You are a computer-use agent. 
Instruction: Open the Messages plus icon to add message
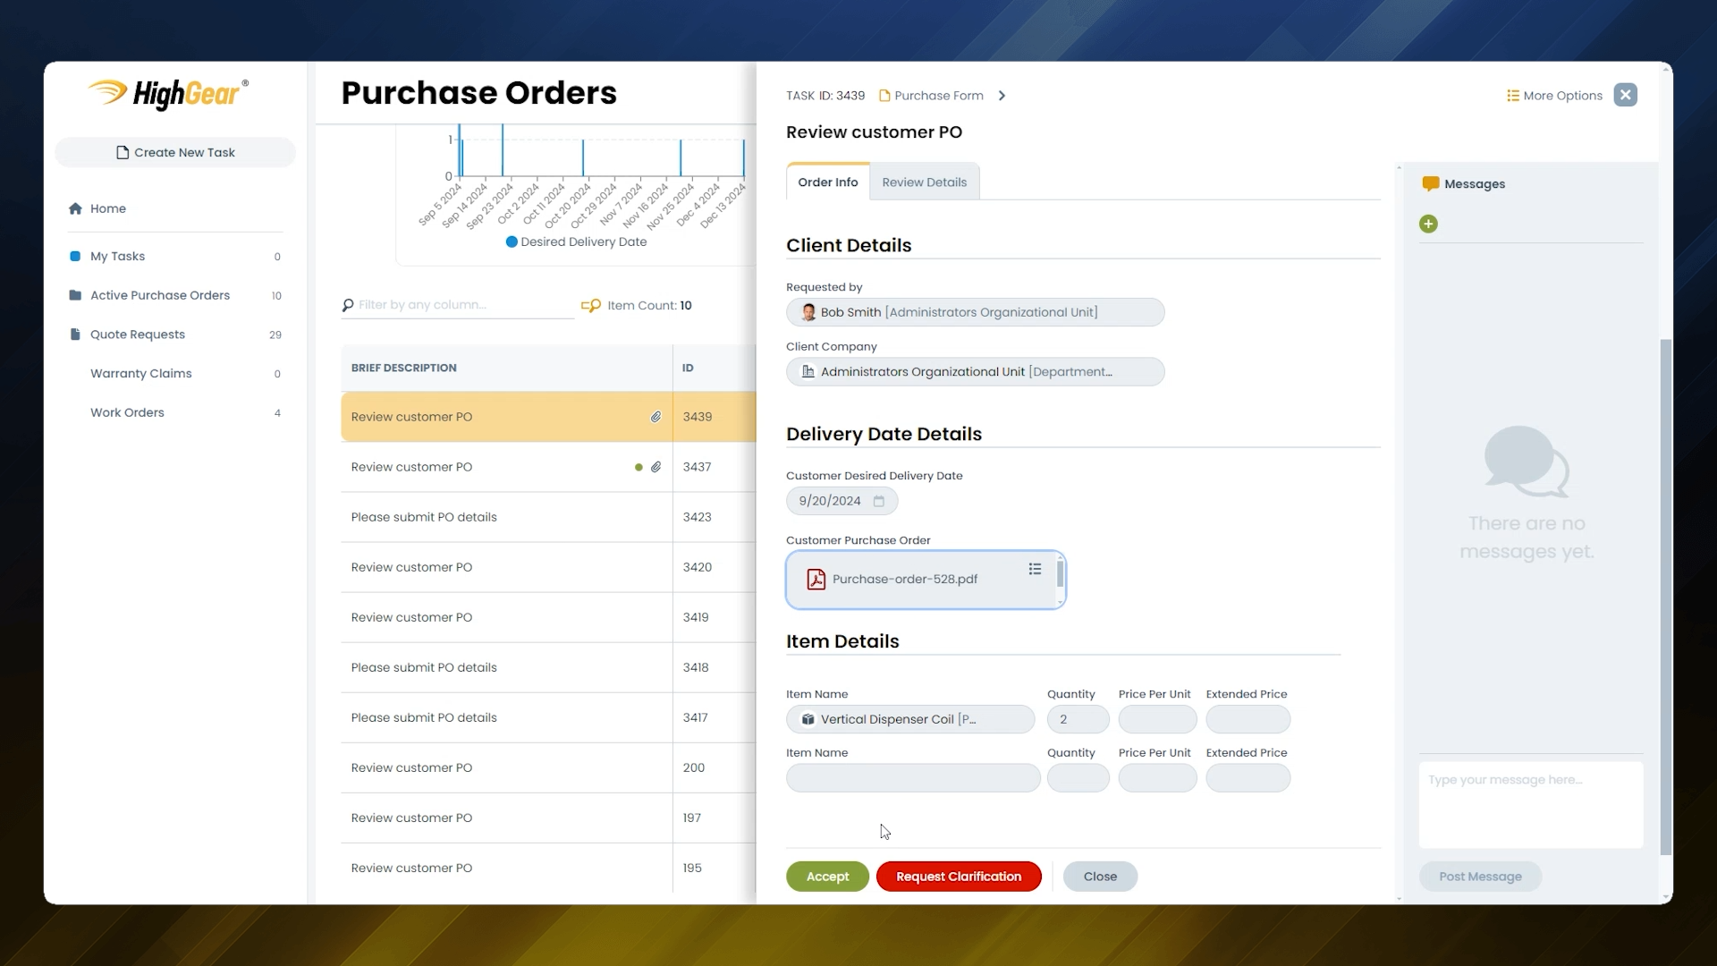pos(1428,224)
